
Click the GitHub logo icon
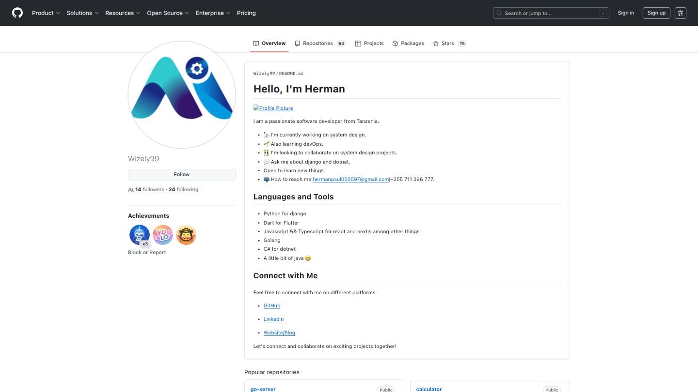(17, 13)
